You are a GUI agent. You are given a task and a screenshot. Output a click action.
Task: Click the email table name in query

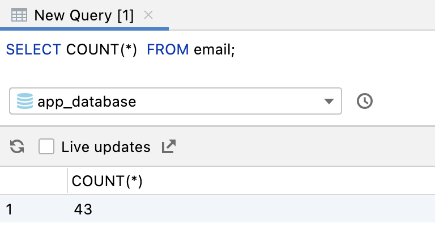[x=214, y=49]
